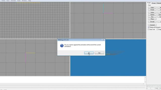The height and width of the screenshot is (90, 161).
Task: Click the current frame field showing 0
Action: [148, 88]
